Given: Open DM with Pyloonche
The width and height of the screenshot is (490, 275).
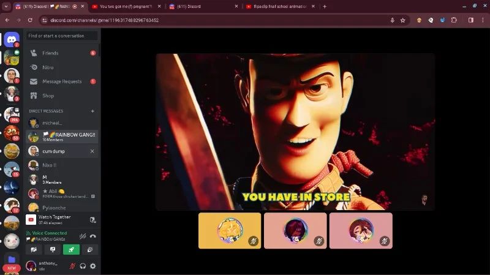Looking at the screenshot, I should [62, 207].
